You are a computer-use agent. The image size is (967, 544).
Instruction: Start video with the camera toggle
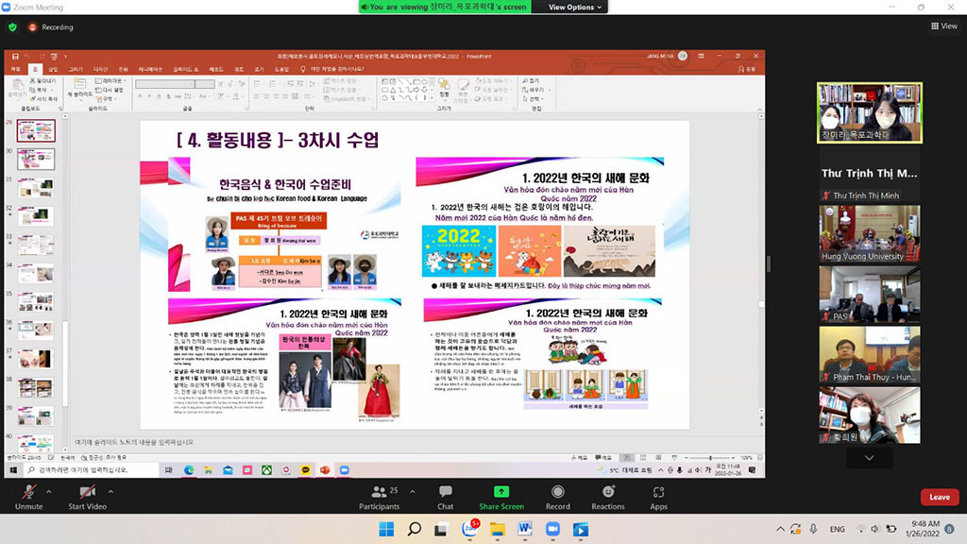[87, 497]
